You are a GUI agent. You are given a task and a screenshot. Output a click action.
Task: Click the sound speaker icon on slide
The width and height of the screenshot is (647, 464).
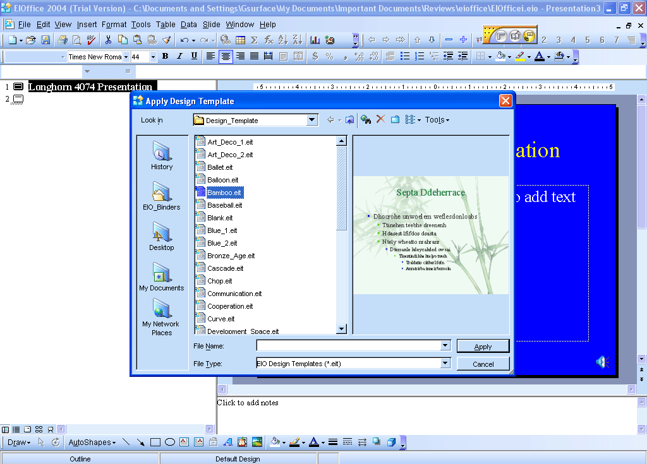(602, 362)
